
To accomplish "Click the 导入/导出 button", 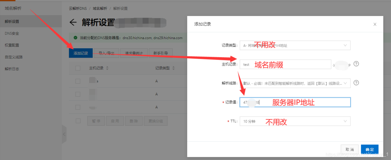I will [x=107, y=53].
